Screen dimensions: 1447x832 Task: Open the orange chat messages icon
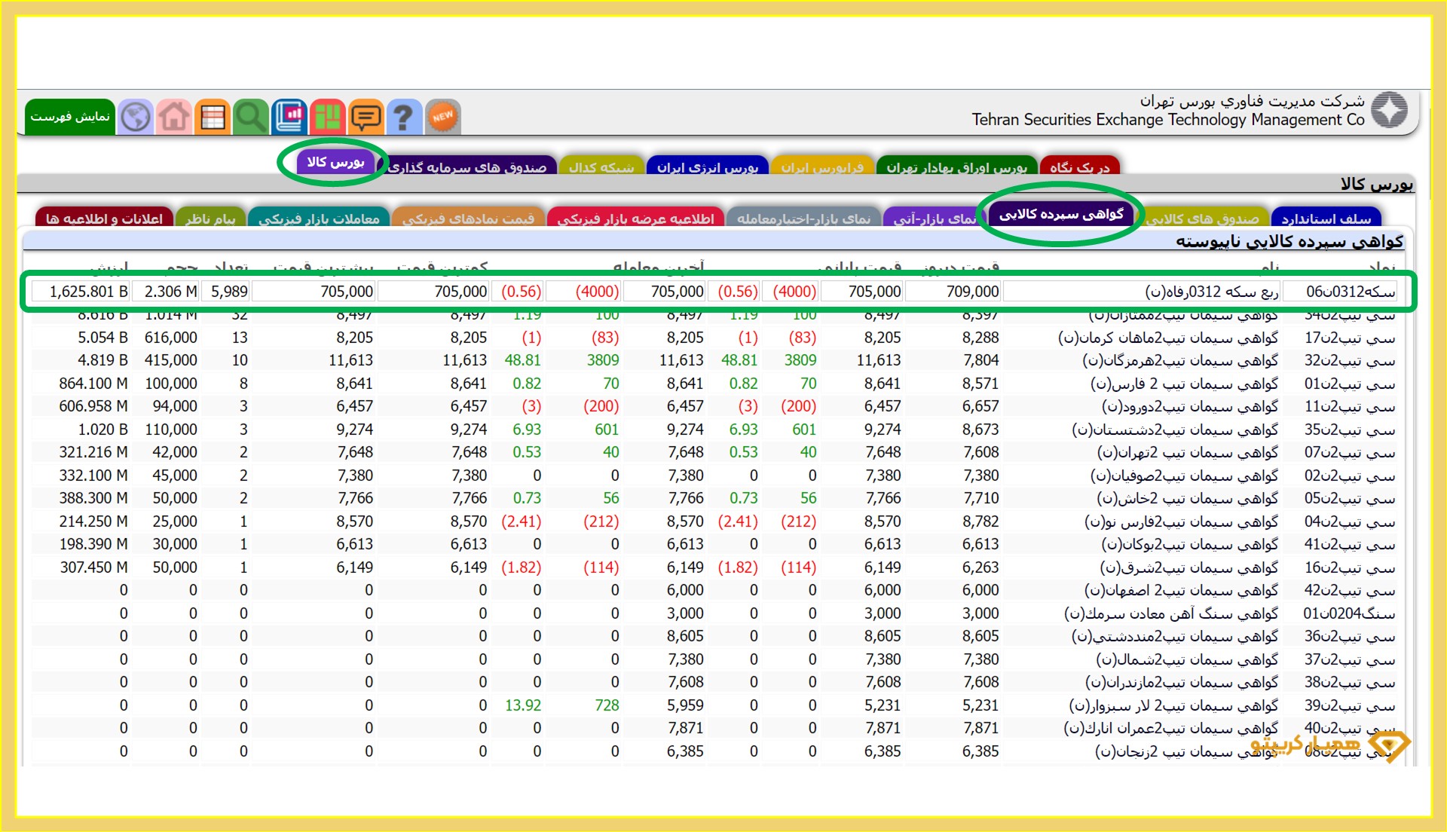[366, 117]
